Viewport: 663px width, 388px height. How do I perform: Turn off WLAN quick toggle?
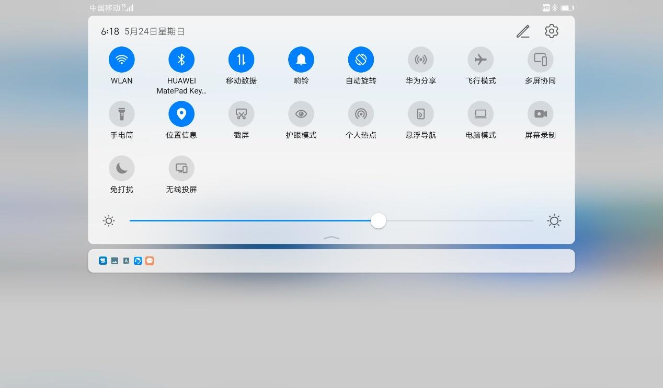[x=122, y=60]
